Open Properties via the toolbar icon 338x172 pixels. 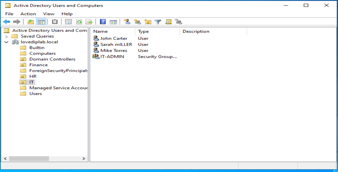coord(68,22)
